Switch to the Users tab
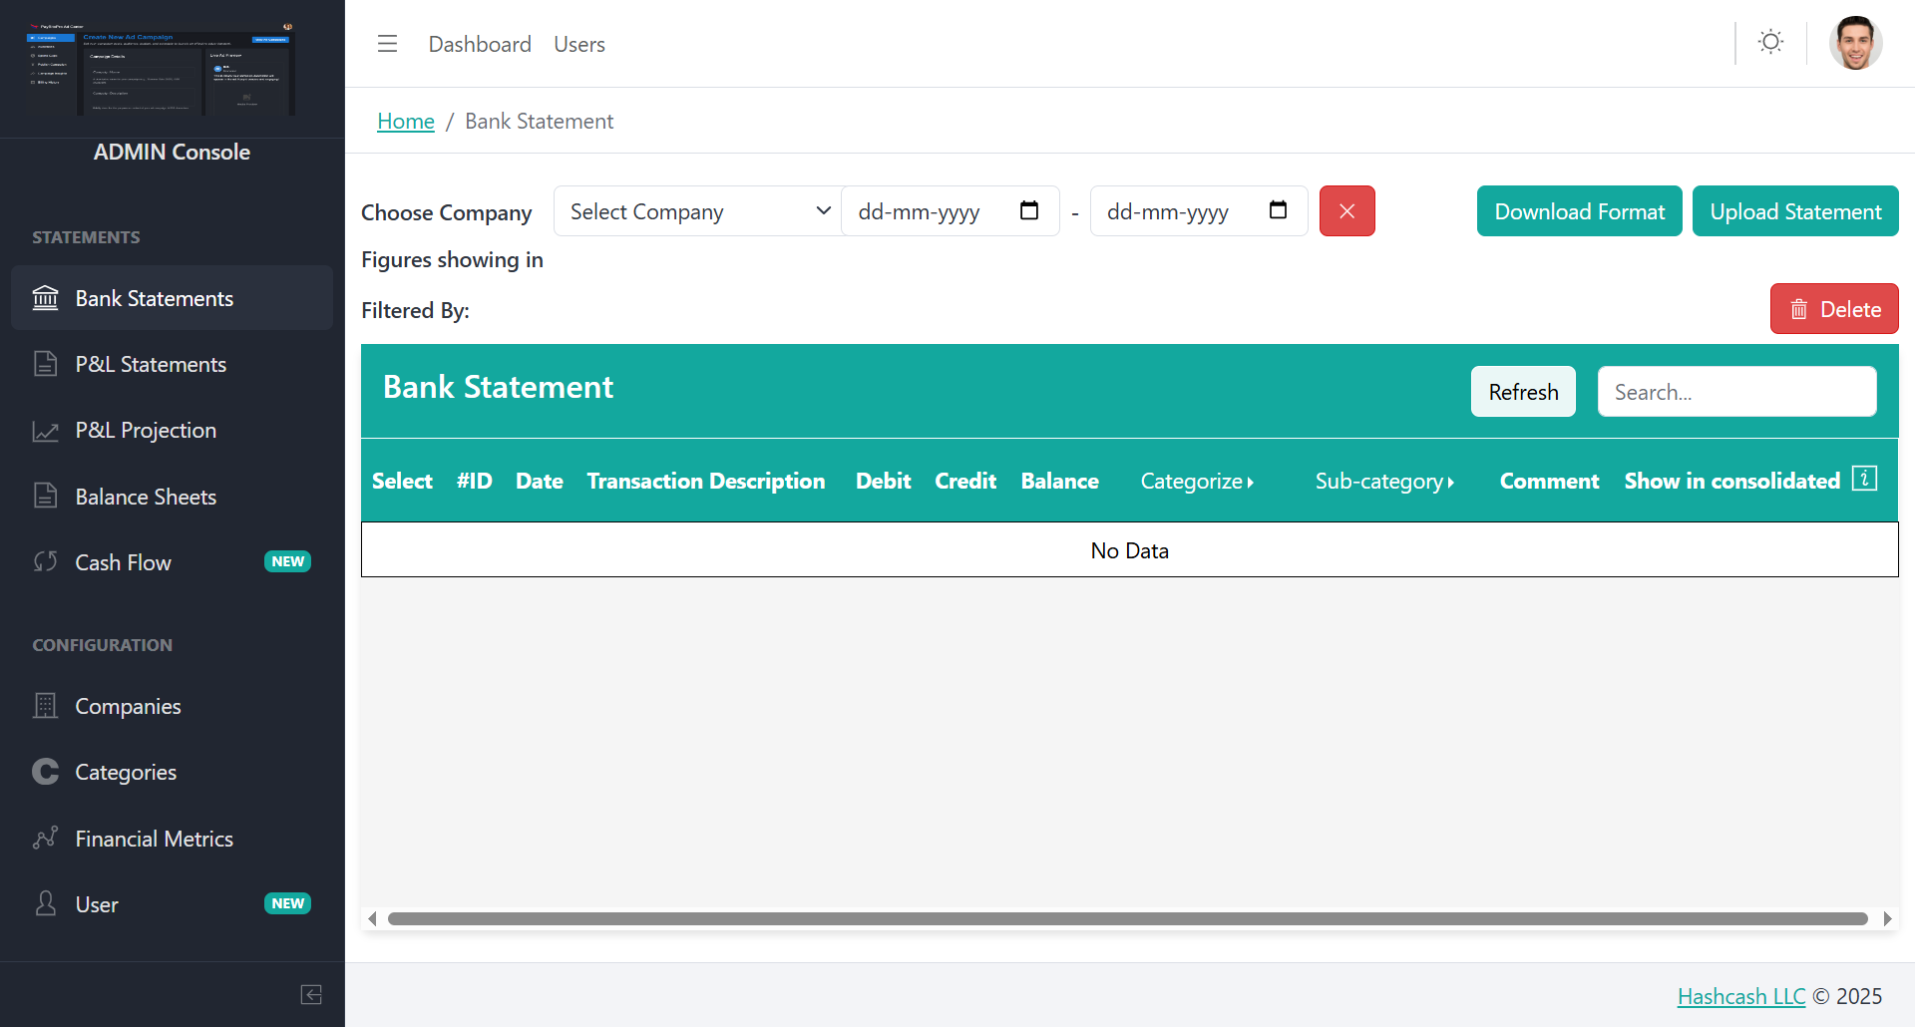The image size is (1915, 1027). pyautogui.click(x=578, y=44)
